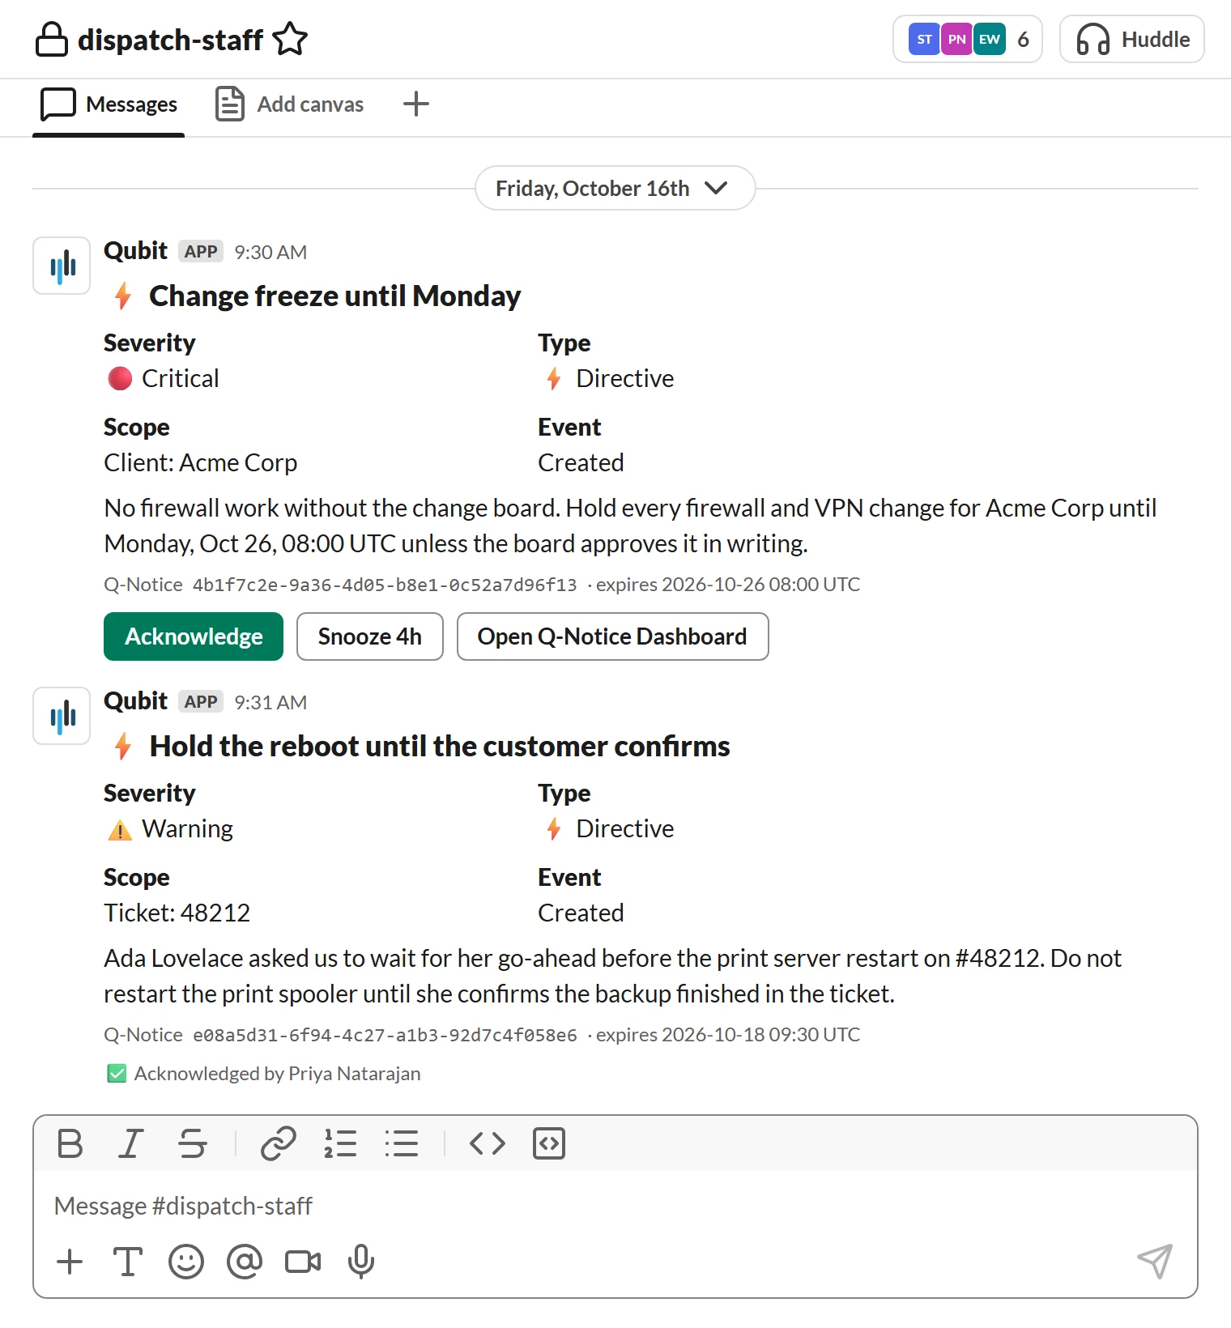1231x1328 pixels.
Task: Click the 9:30 AM timestamp
Action: coord(270,253)
